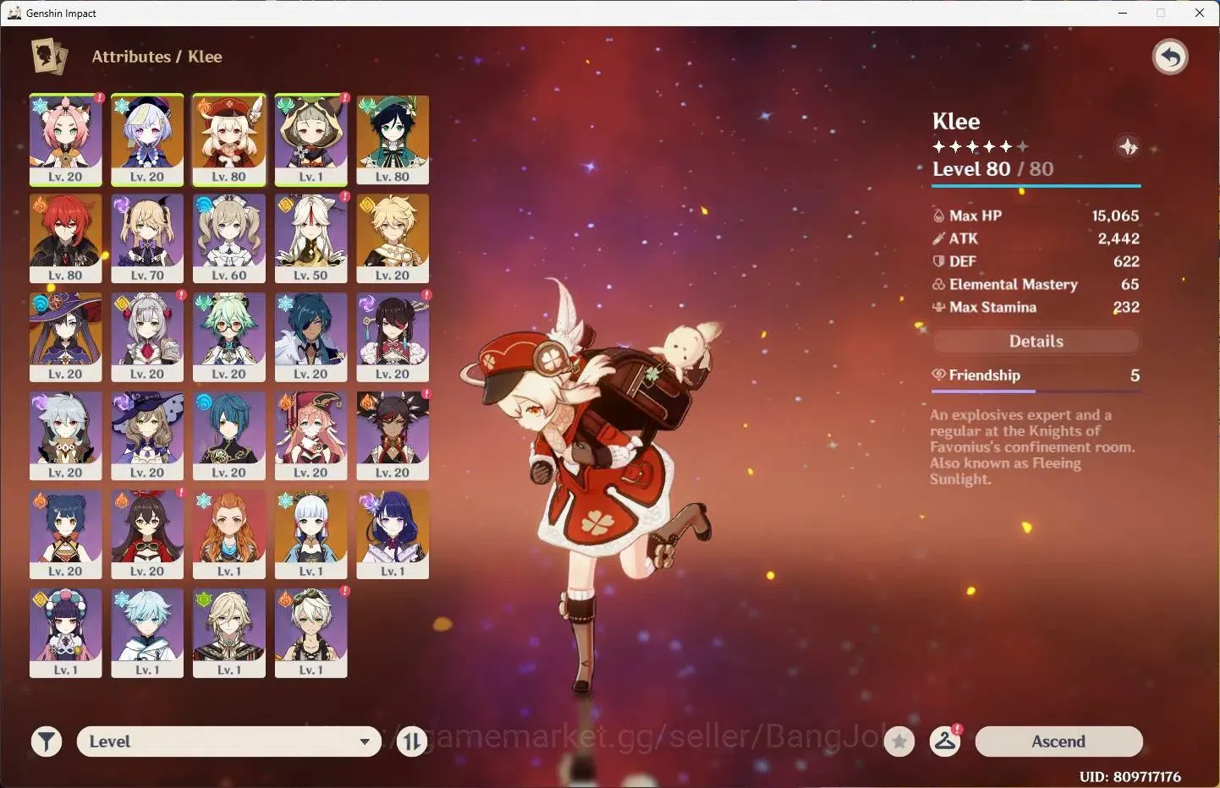This screenshot has width=1220, height=788.
Task: Select Ayaka portrait with white hair
Action: pyautogui.click(x=310, y=534)
